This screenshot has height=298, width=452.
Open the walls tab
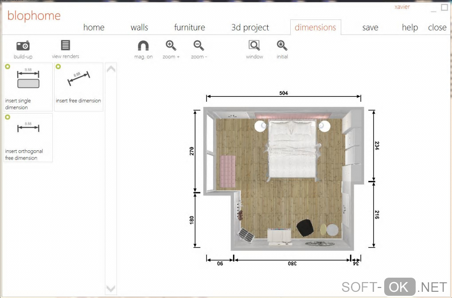pyautogui.click(x=139, y=27)
